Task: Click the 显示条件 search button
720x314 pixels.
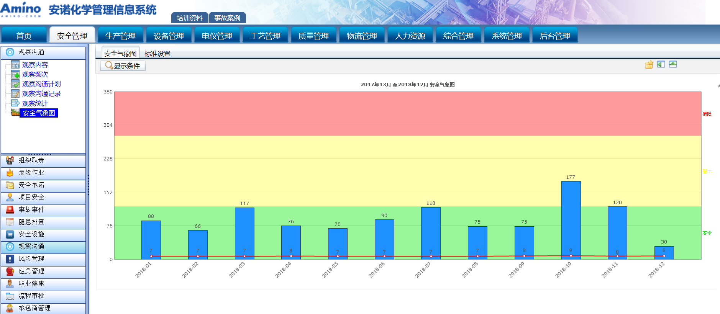Action: point(123,66)
